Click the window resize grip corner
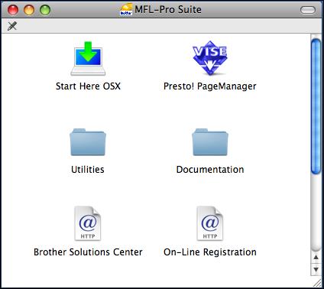 point(317,282)
